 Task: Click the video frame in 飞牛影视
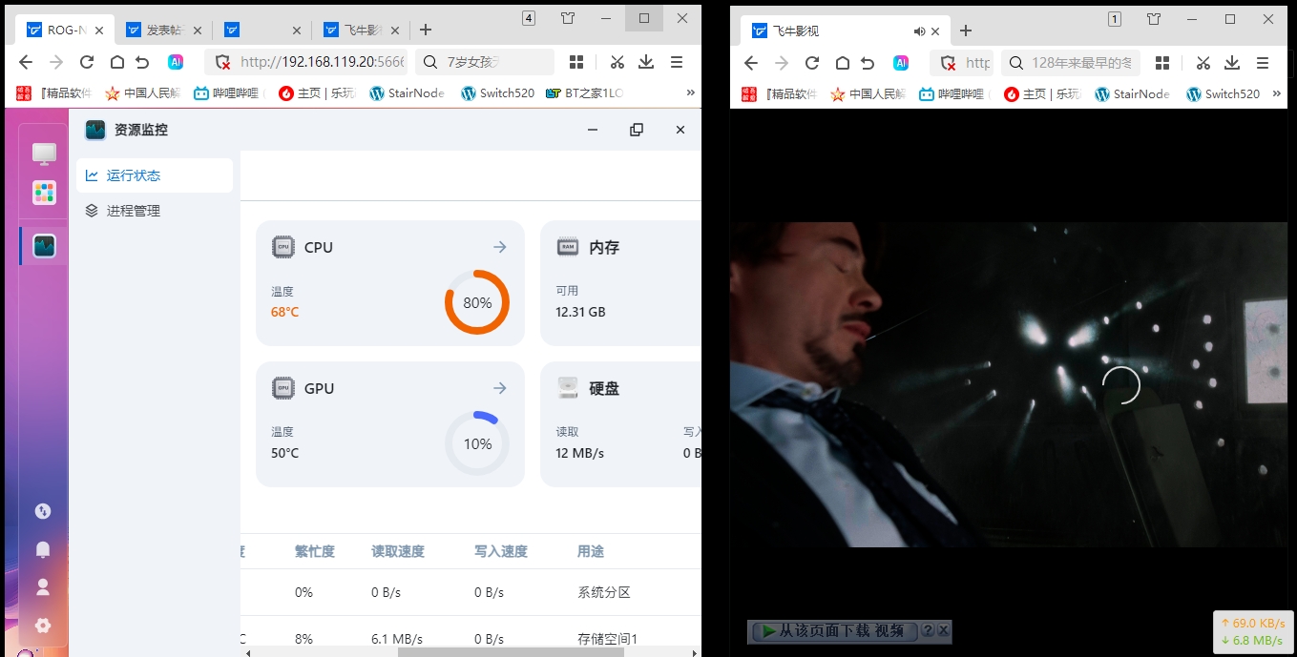pyautogui.click(x=1009, y=384)
